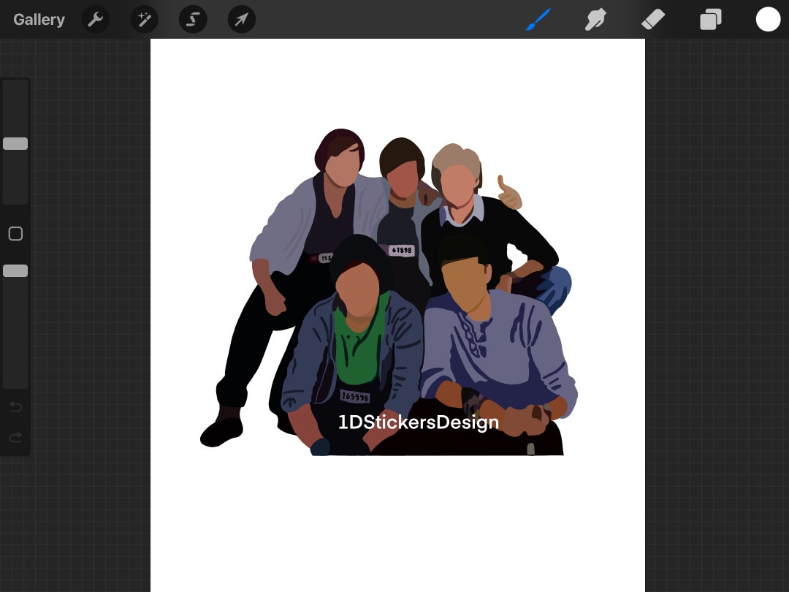
Task: Click the 1DStickersDesign text on canvas
Action: pos(419,422)
